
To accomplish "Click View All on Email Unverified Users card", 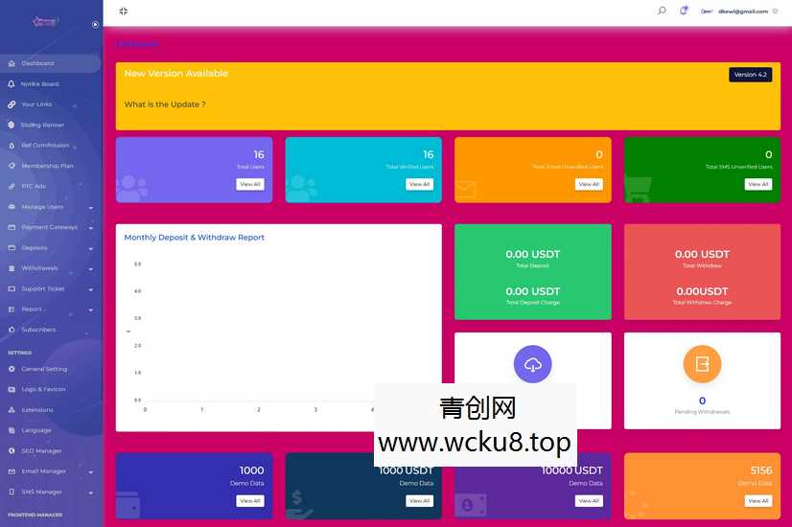I will [589, 184].
